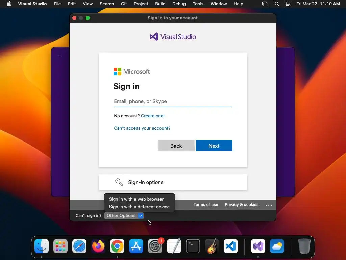The height and width of the screenshot is (260, 346).
Task: Open the Window menu
Action: pyautogui.click(x=219, y=4)
